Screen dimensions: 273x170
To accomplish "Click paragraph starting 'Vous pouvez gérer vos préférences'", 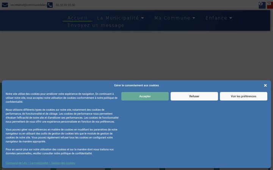I will [61, 136].
